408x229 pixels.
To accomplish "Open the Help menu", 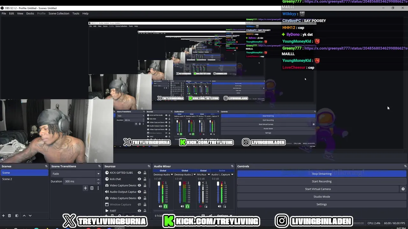I will 85,13.
